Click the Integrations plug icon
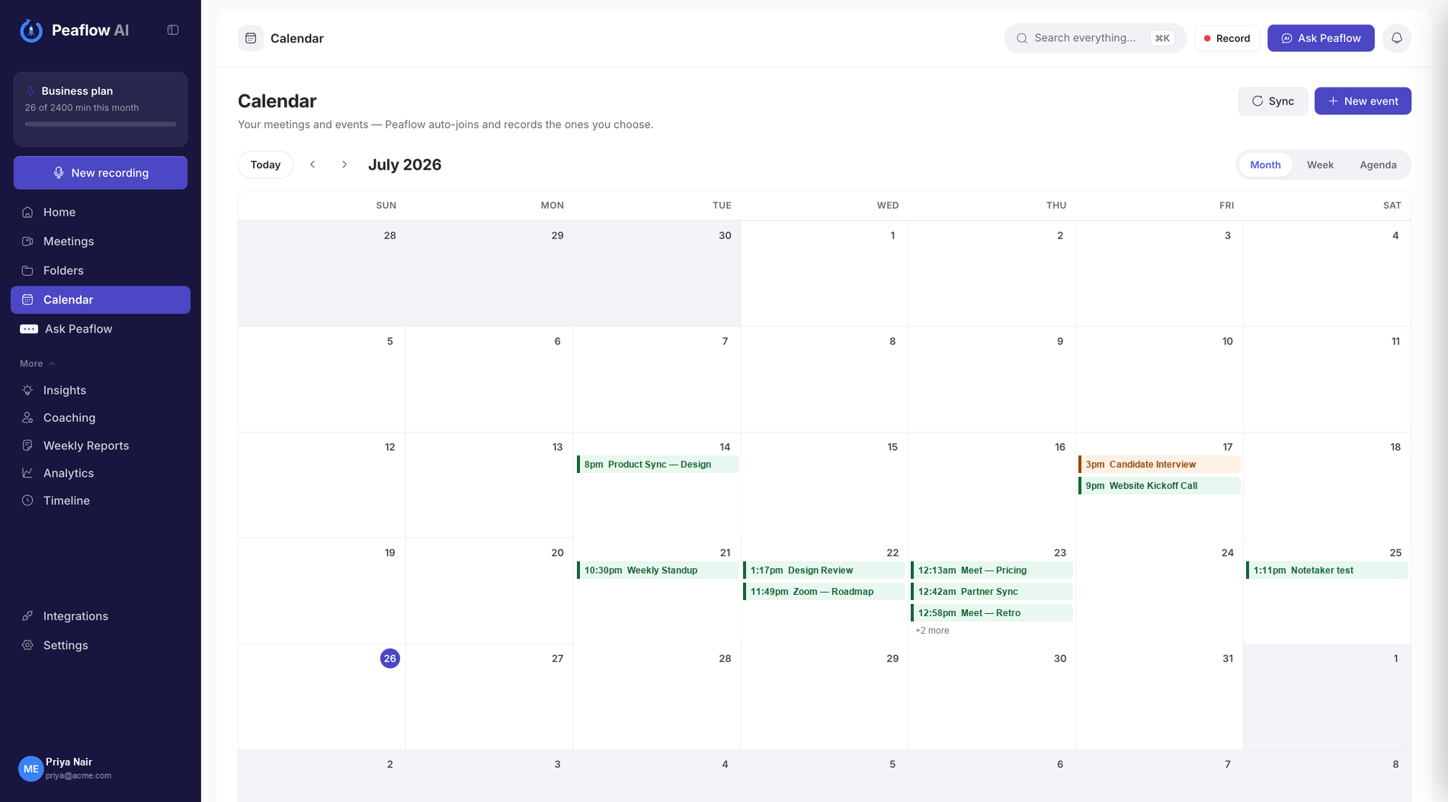 pyautogui.click(x=27, y=616)
